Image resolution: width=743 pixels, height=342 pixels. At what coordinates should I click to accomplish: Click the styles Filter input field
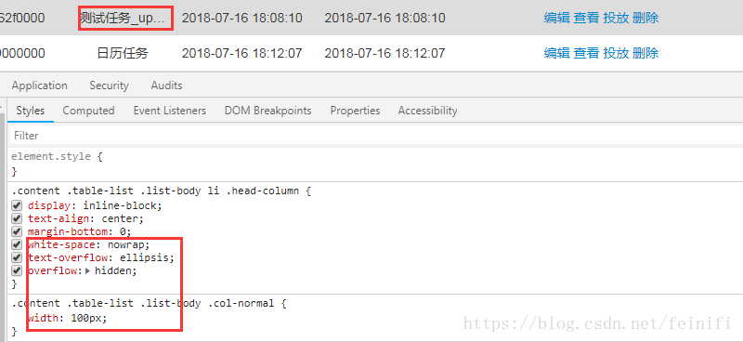(x=374, y=136)
